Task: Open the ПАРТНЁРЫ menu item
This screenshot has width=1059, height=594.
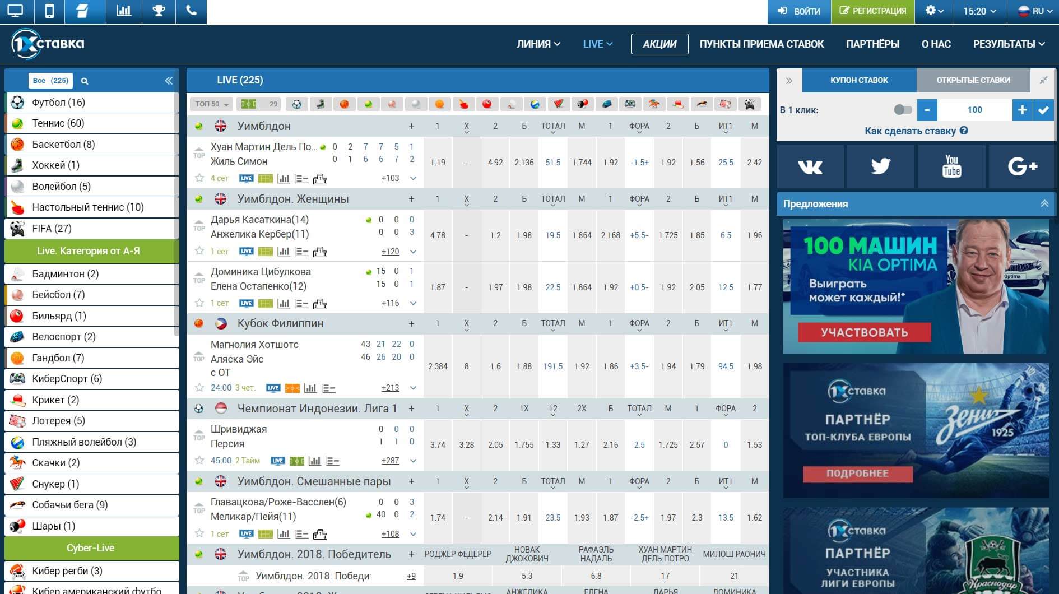Action: 872,44
